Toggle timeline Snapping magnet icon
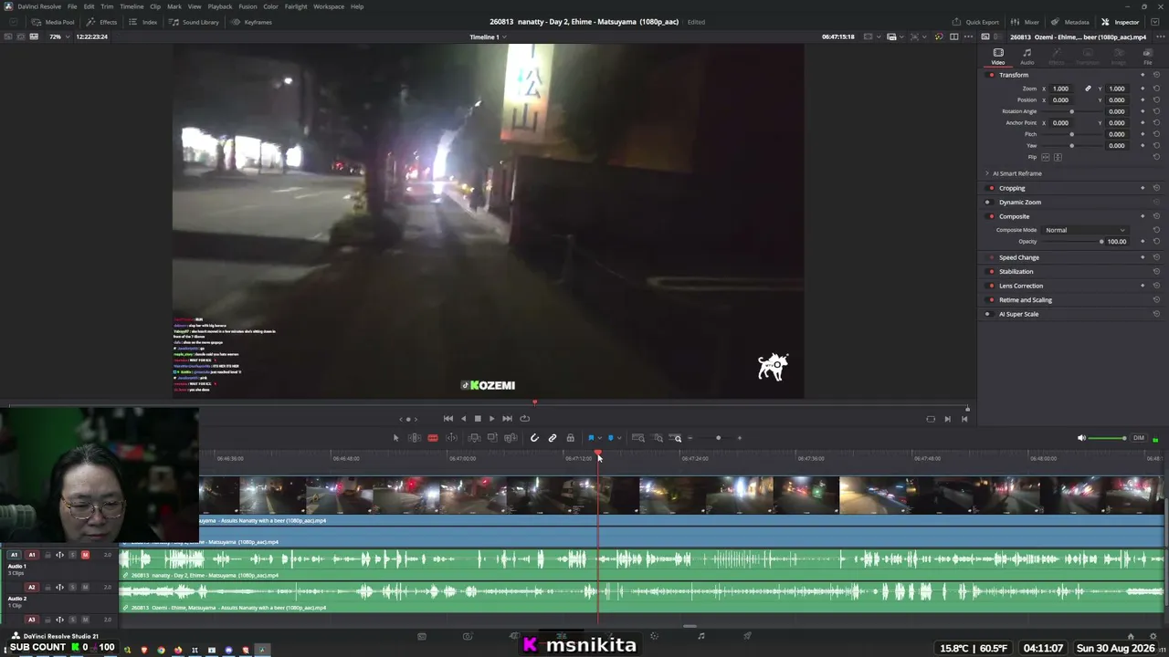 [534, 438]
